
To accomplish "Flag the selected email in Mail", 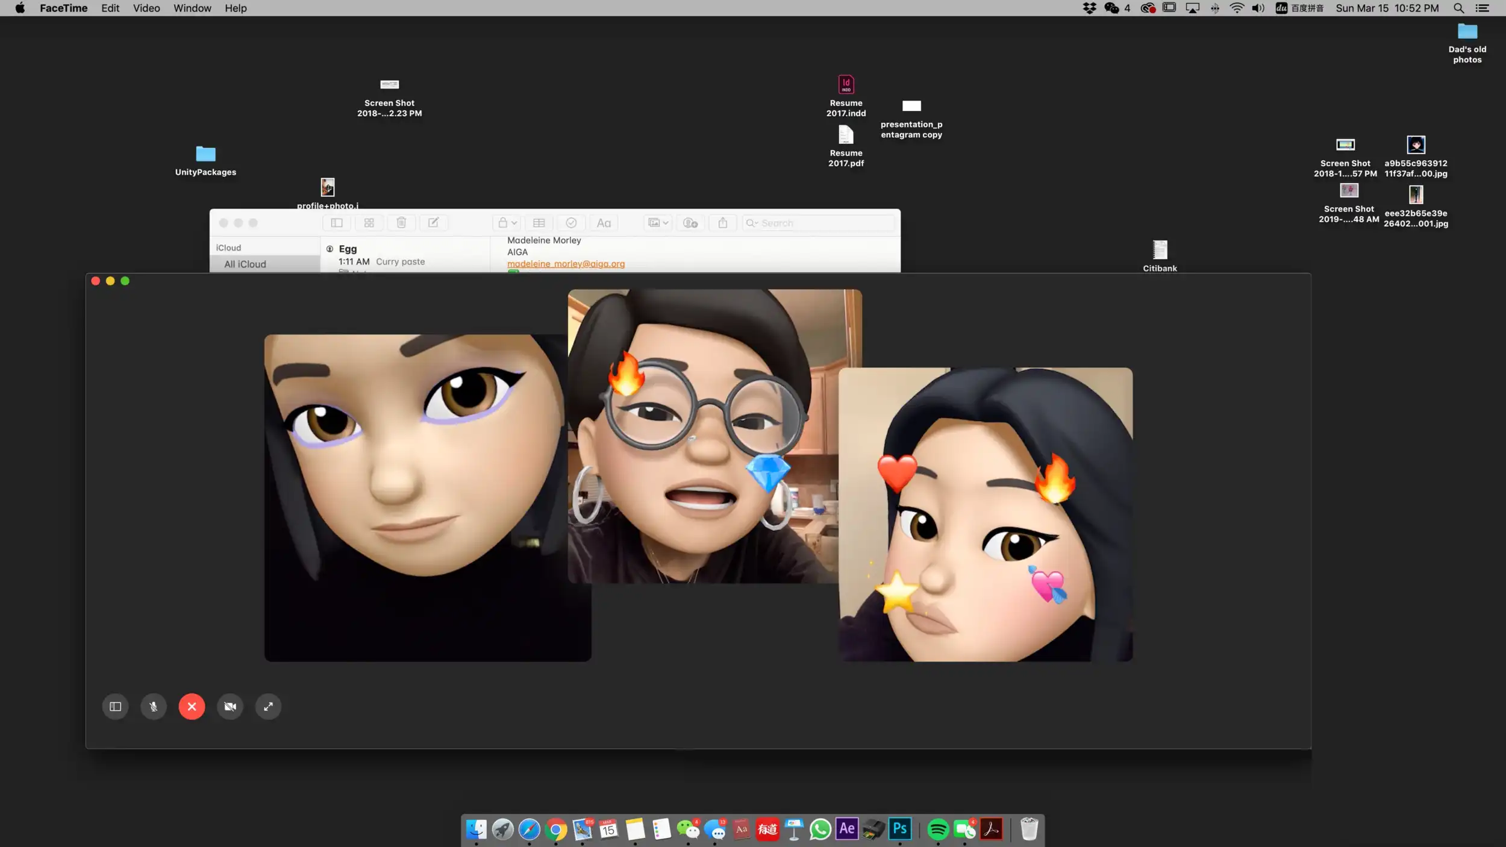I will [570, 222].
